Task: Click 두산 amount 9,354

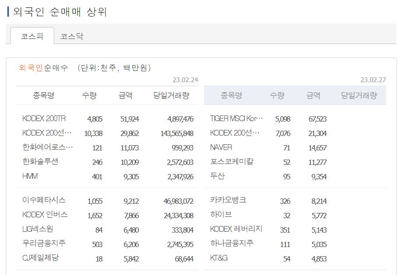Action: point(319,177)
